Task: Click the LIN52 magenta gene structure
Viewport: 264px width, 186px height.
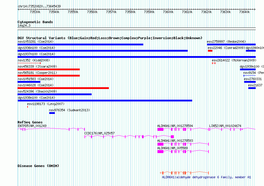Action: tap(232, 129)
